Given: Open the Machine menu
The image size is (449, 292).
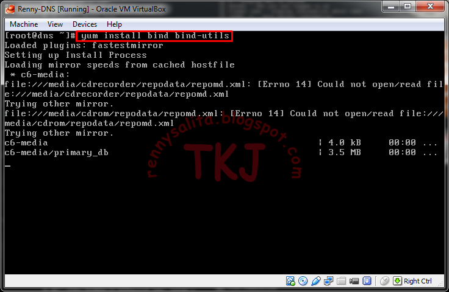Looking at the screenshot, I should pyautogui.click(x=24, y=24).
